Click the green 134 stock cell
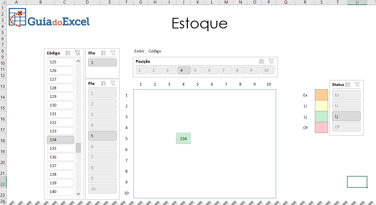Image resolution: width=376 pixels, height=205 pixels. [x=183, y=138]
